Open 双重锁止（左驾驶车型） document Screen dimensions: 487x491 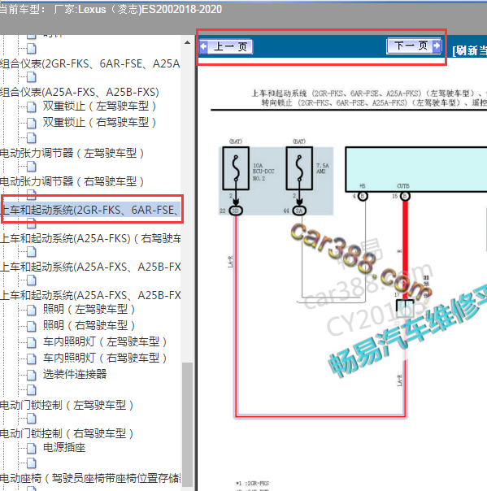click(99, 106)
